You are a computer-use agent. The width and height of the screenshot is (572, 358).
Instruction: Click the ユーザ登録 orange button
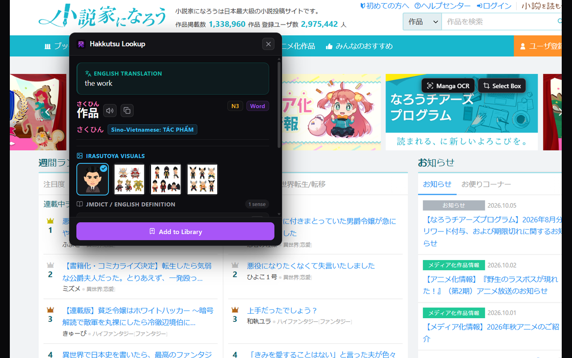click(538, 46)
